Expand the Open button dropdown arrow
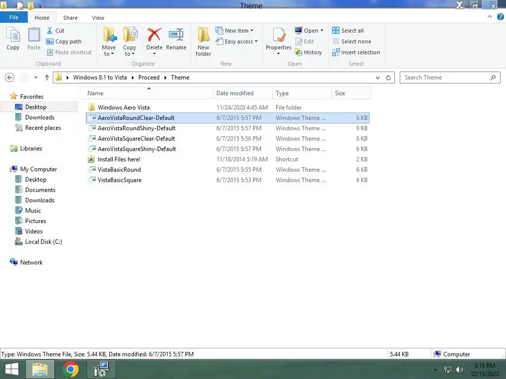Image resolution: width=506 pixels, height=379 pixels. [x=322, y=31]
